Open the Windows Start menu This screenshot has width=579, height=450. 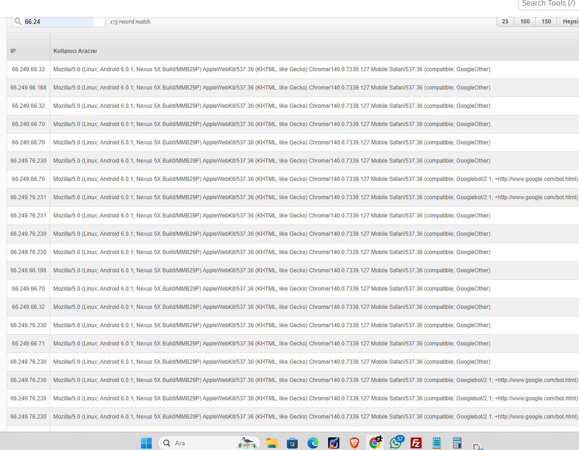146,443
